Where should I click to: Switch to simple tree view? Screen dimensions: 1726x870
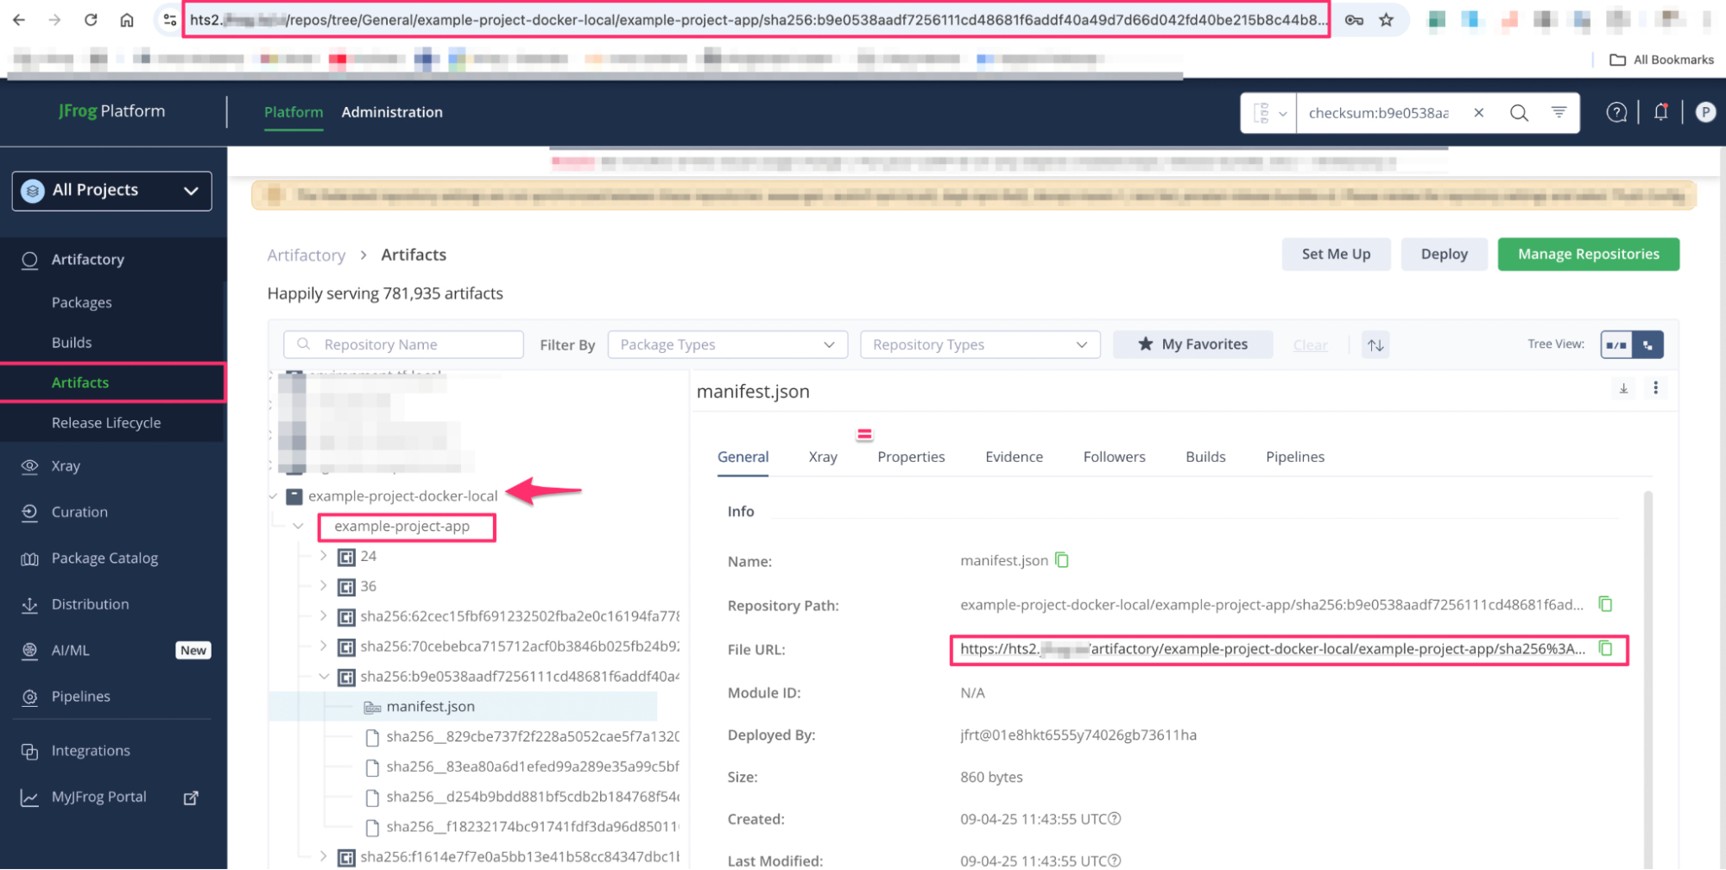[x=1615, y=345]
